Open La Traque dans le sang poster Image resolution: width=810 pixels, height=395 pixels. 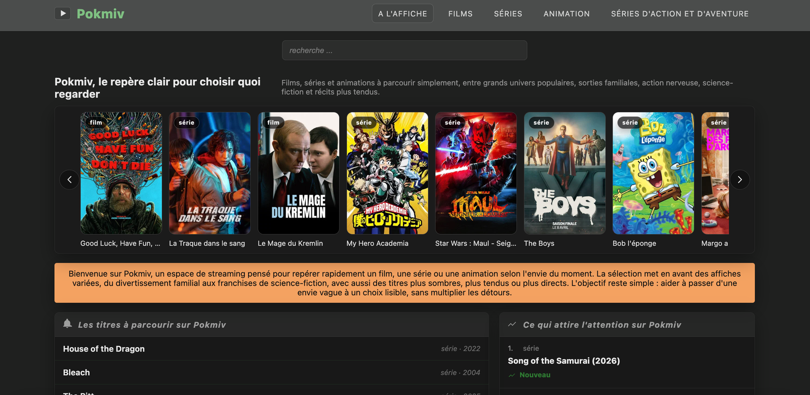click(x=210, y=173)
